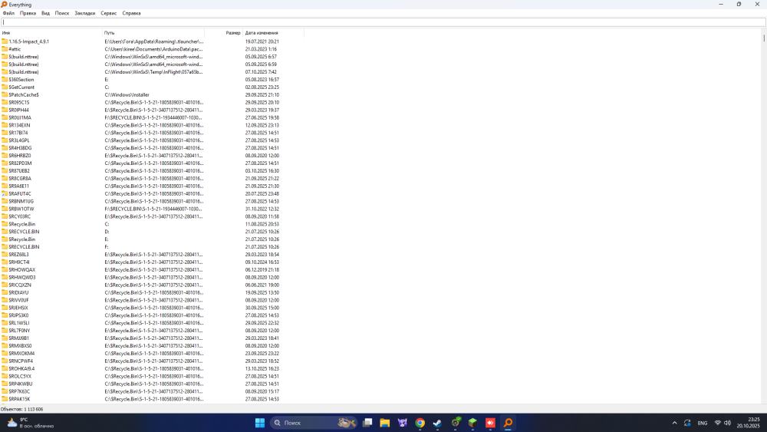Select the $R4H3BDG folder name
The width and height of the screenshot is (767, 432).
coord(20,148)
